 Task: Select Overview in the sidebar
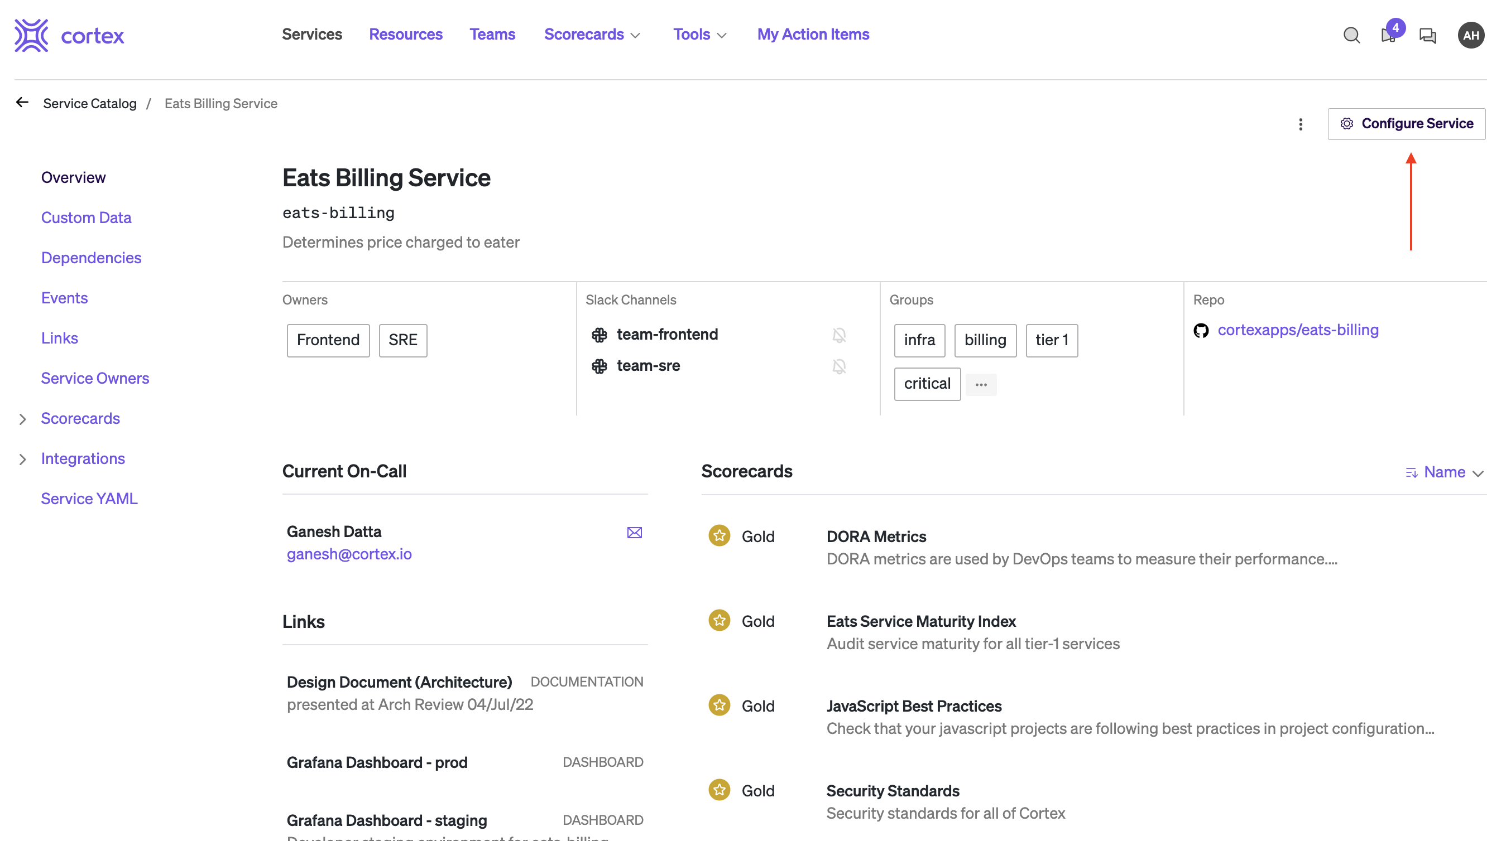click(74, 177)
